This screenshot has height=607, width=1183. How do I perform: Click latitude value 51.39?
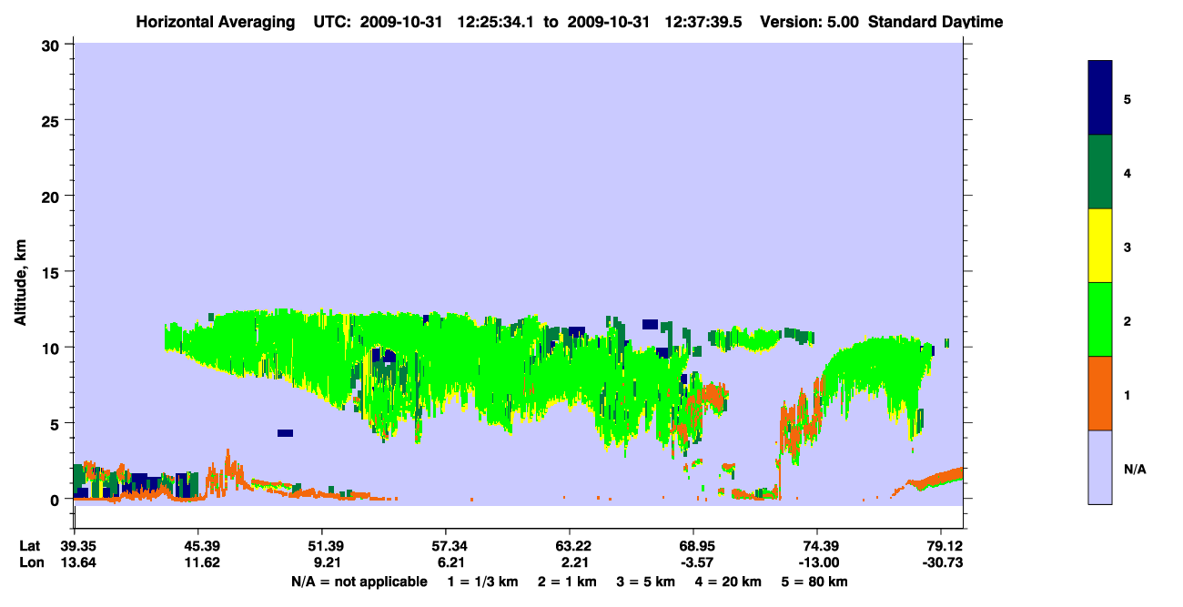[321, 546]
